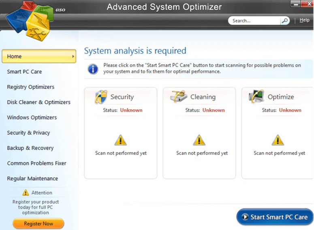Screen dimensions: 314x230
Task: Open Common Problems Fixer section
Action: pyautogui.click(x=36, y=163)
